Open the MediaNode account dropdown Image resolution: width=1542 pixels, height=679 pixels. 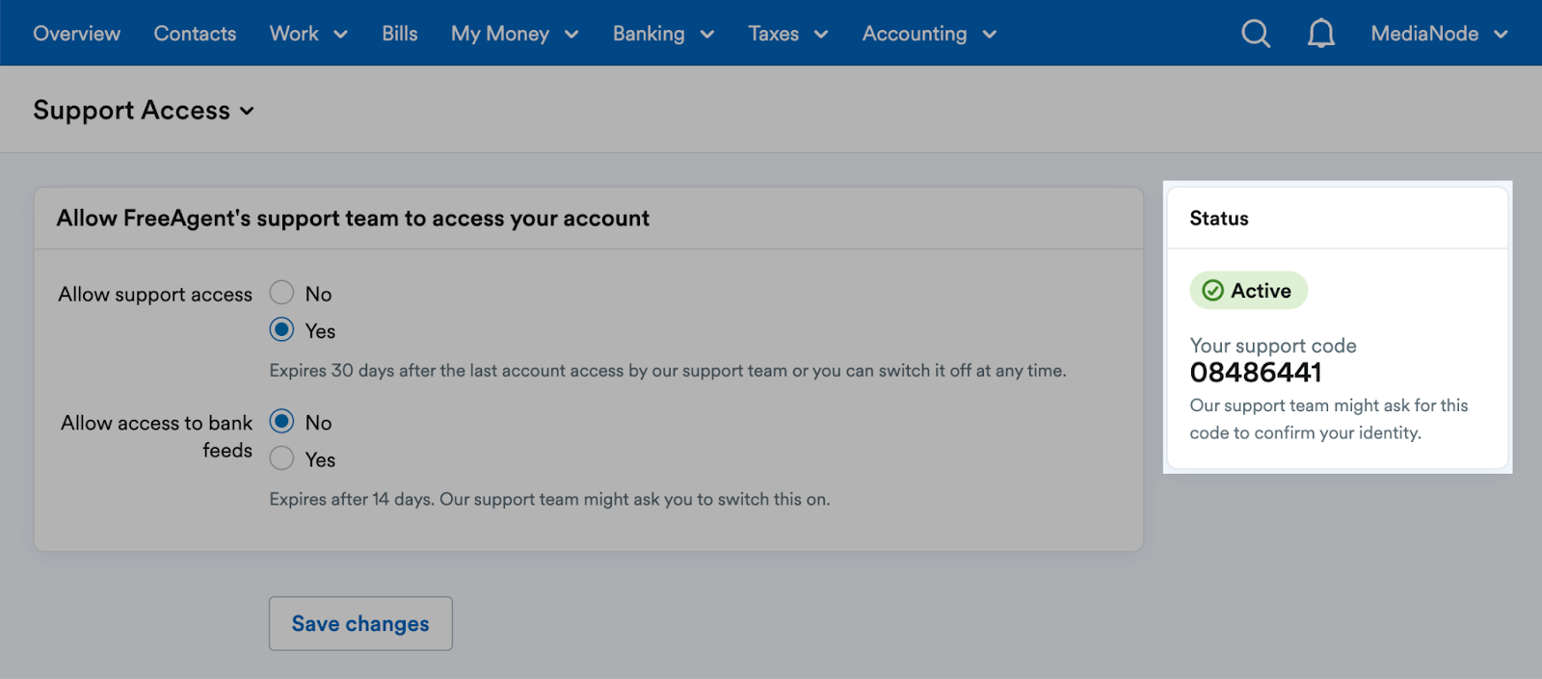(1439, 34)
